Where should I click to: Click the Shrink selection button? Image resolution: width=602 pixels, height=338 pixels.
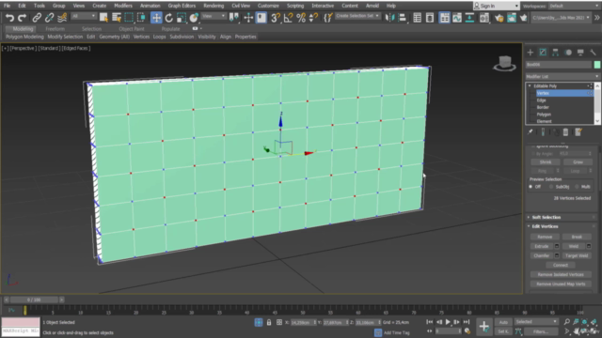coord(546,162)
